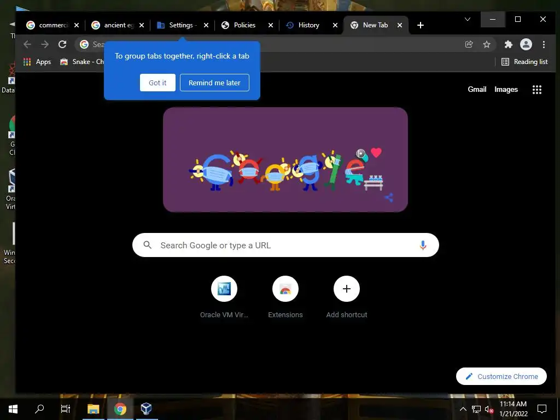Dismiss the tab group tip with Got it
This screenshot has height=420, width=560.
(x=157, y=83)
